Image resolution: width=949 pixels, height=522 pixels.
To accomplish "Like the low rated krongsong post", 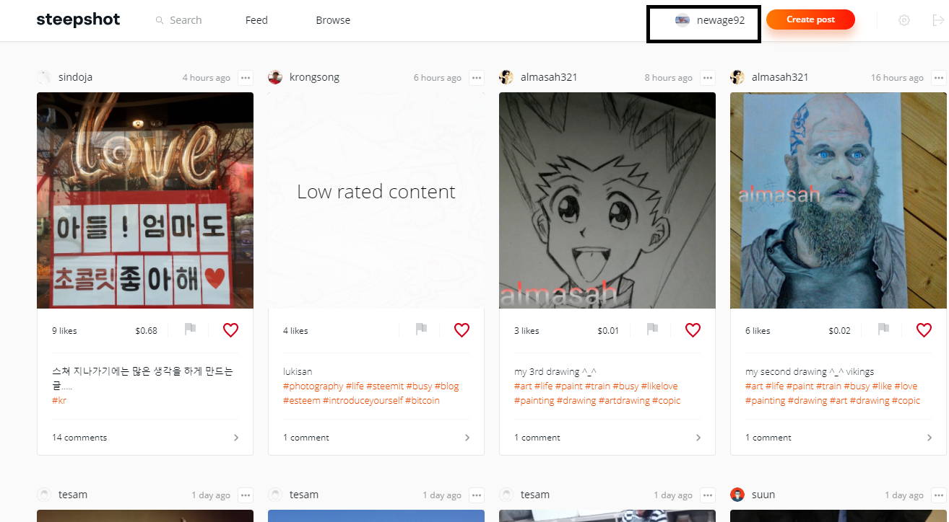I will [x=461, y=330].
